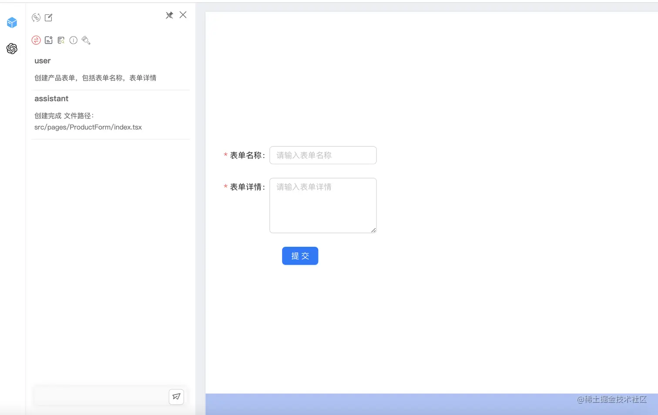Open the OpenAI assistant in the sidebar
Viewport: 658px width, 415px height.
12,49
